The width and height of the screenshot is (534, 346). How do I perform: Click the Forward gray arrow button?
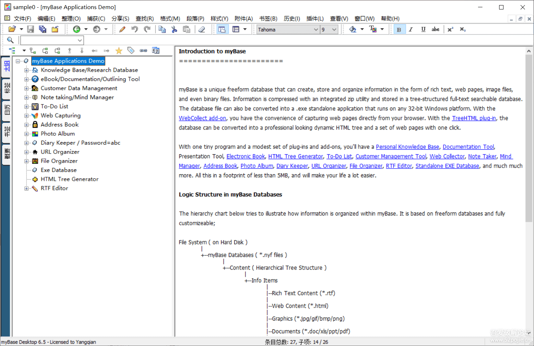(97, 29)
